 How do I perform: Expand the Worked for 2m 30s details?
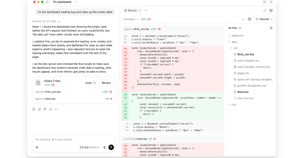[x=46, y=21]
